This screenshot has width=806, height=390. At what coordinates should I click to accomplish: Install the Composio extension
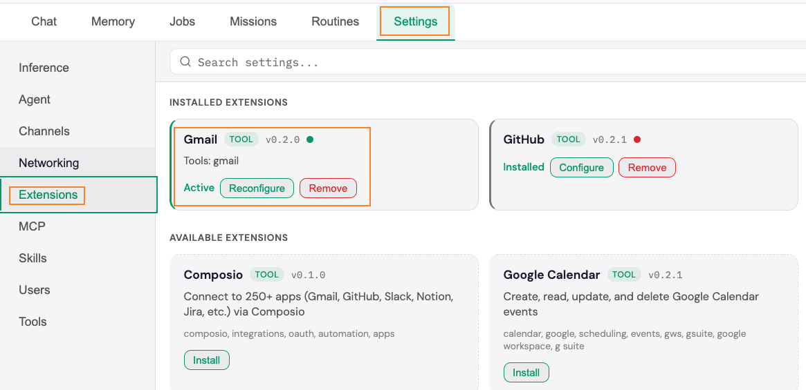206,360
